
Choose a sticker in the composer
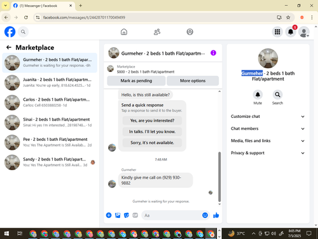pos(127,215)
